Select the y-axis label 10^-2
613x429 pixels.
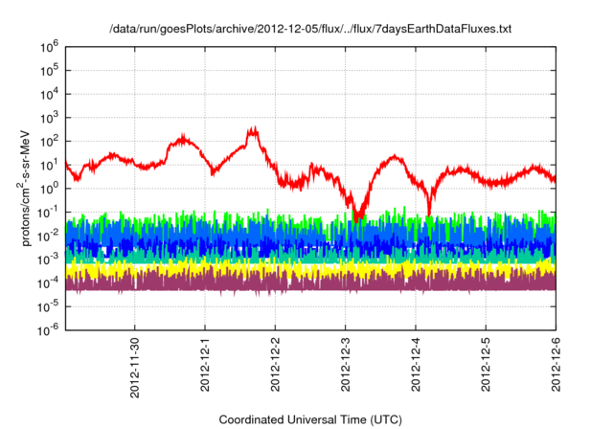(49, 236)
